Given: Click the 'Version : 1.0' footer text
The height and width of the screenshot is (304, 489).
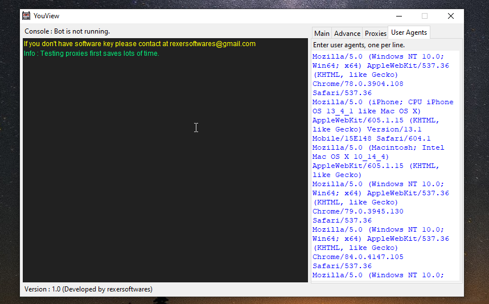Looking at the screenshot, I should pyautogui.click(x=88, y=289).
